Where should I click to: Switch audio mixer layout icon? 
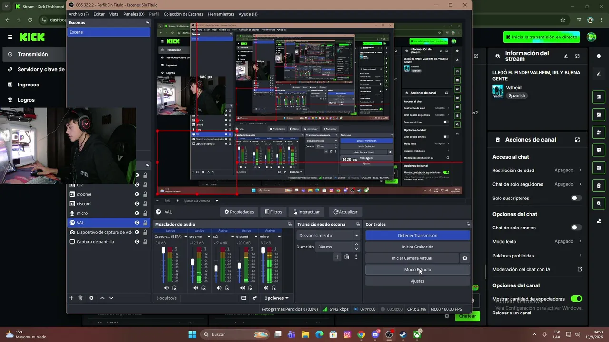(x=244, y=298)
